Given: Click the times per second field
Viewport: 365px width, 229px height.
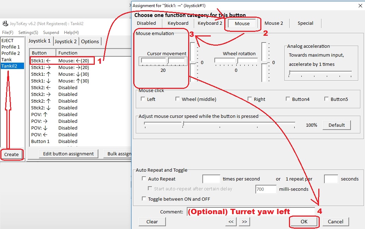Looking at the screenshot, I should (x=211, y=179).
